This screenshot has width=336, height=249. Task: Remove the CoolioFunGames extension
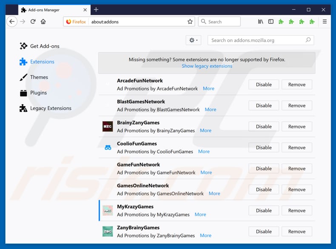(x=297, y=148)
